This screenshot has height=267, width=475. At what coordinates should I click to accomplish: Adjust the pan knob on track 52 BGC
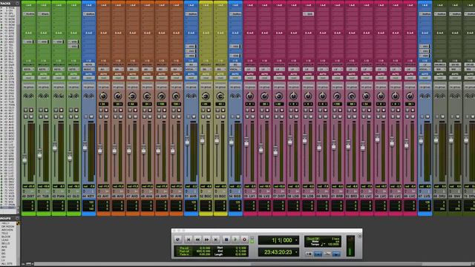click(x=206, y=96)
